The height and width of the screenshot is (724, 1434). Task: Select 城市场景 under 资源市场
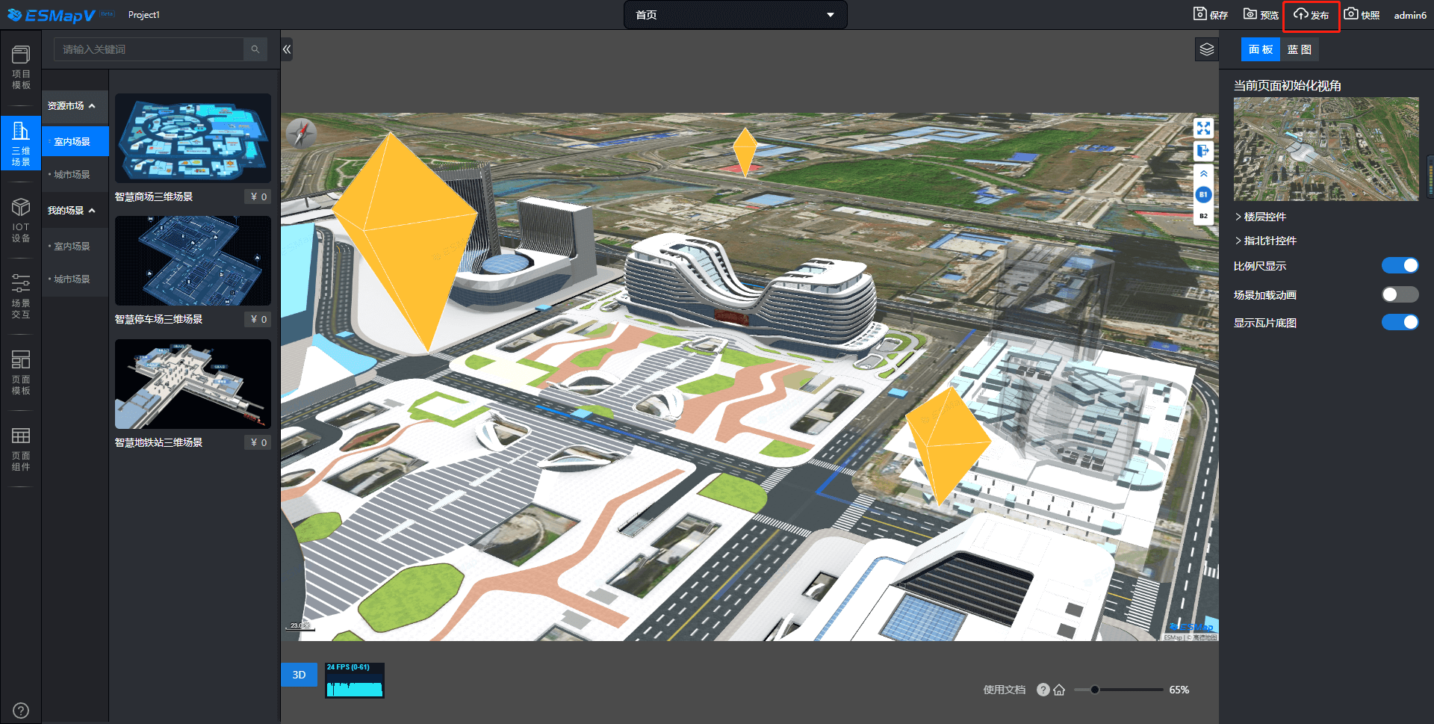72,174
